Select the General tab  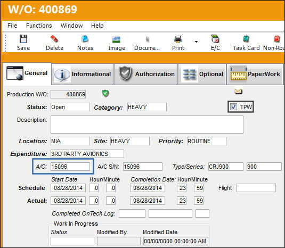(27, 73)
